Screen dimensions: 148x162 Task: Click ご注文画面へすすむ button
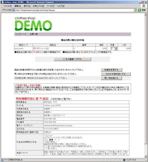(x=73, y=59)
